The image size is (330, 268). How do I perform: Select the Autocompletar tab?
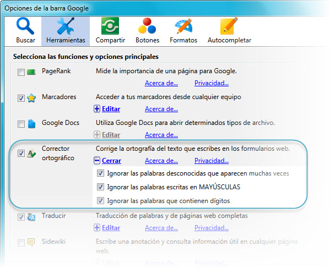tap(229, 31)
